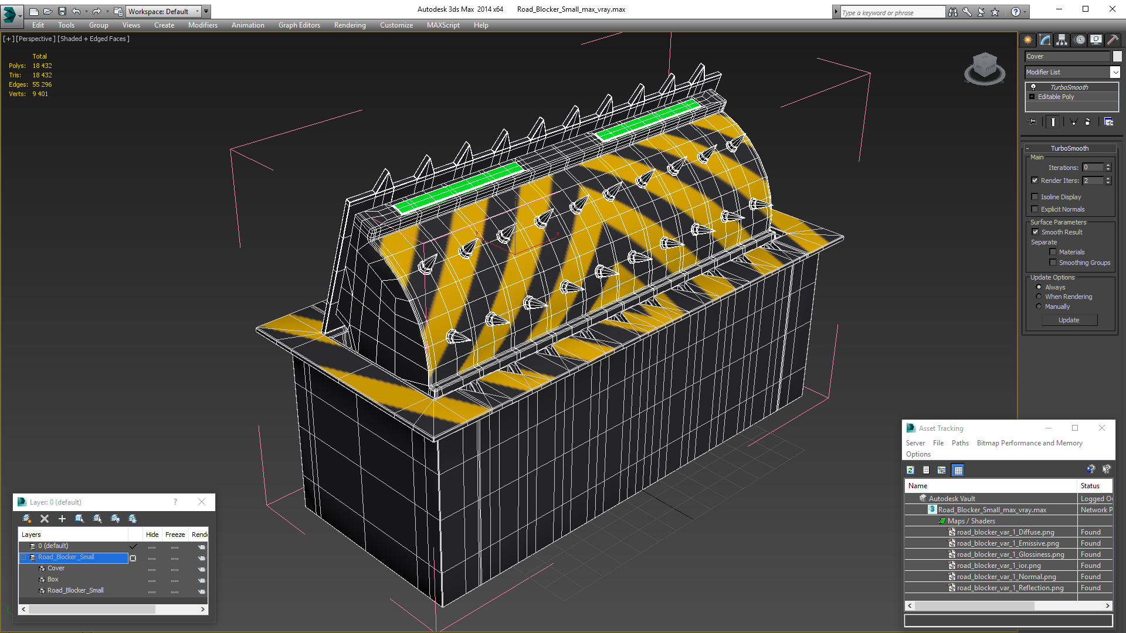This screenshot has width=1126, height=633.
Task: Click Delete layer X icon
Action: 45,519
